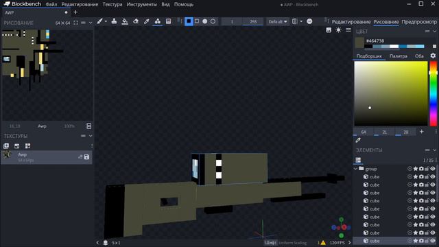Click the opacity field showing 255
Viewport: 439px width, 247px height.
253,21
